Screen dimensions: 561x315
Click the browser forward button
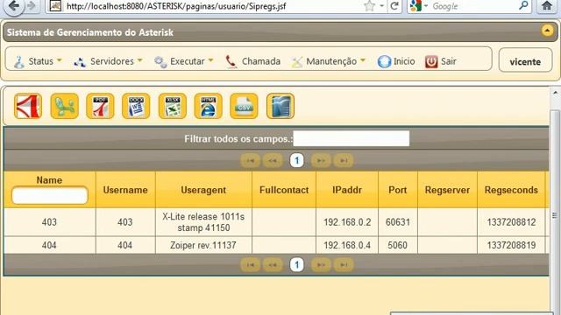point(32,6)
